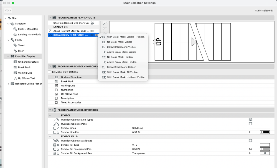
Task: Uncheck Override Object's Line Types
Action: [x=250, y=120]
